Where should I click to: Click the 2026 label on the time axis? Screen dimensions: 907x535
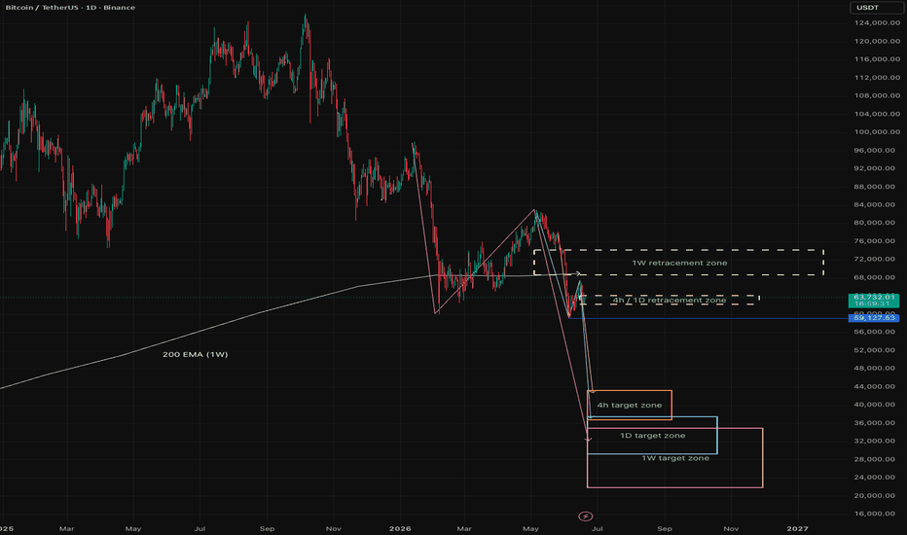[400, 528]
